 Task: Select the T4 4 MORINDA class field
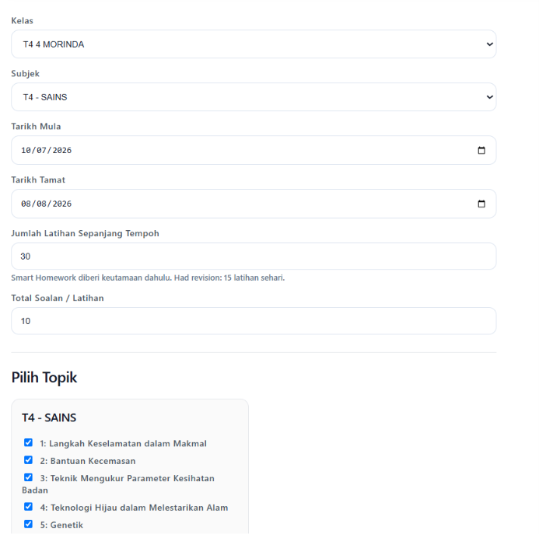(254, 44)
